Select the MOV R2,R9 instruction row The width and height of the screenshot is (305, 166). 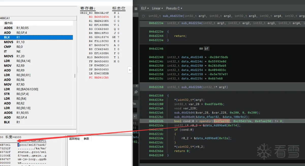coord(36,66)
